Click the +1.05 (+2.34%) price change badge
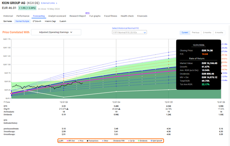230x146 pixels. [x=27, y=8]
